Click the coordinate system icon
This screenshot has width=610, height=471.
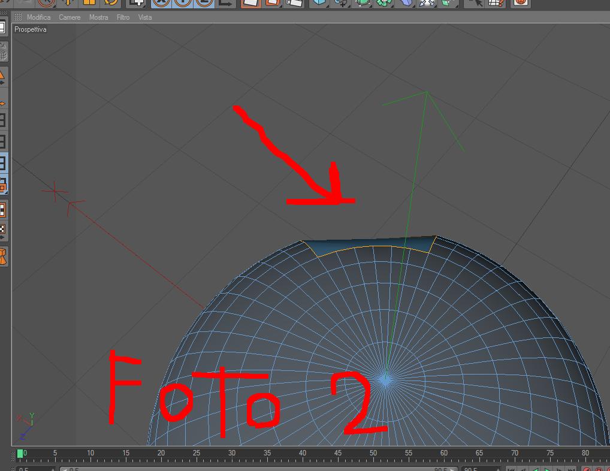pyautogui.click(x=226, y=3)
